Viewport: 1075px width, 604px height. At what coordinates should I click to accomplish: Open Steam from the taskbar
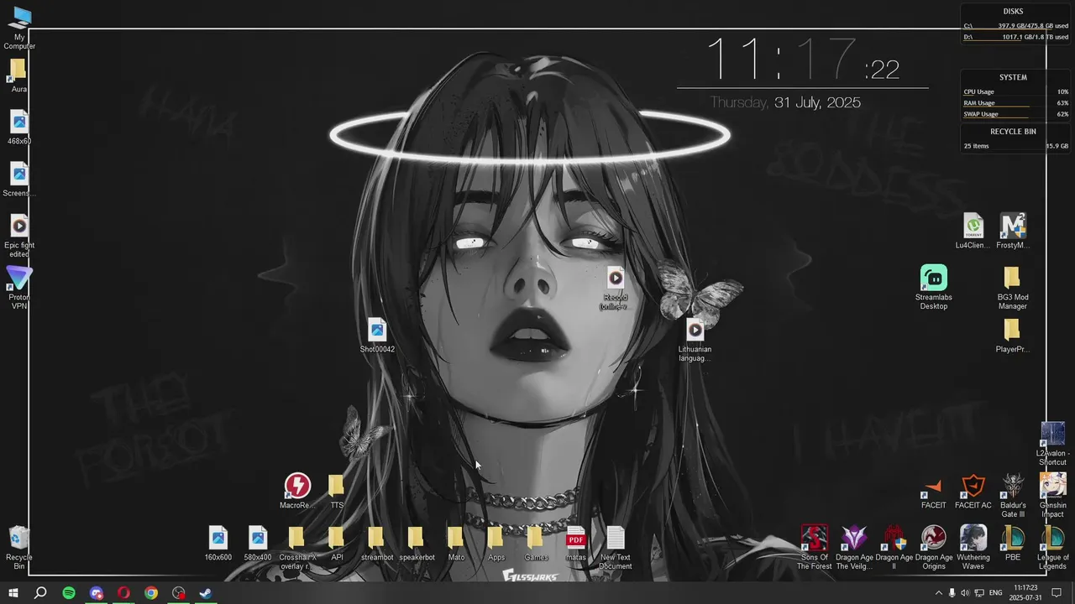pos(206,593)
